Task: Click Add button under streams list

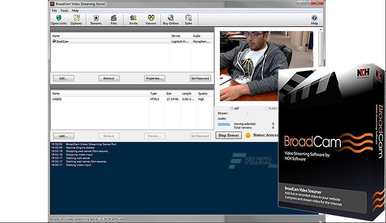Action: point(64,78)
